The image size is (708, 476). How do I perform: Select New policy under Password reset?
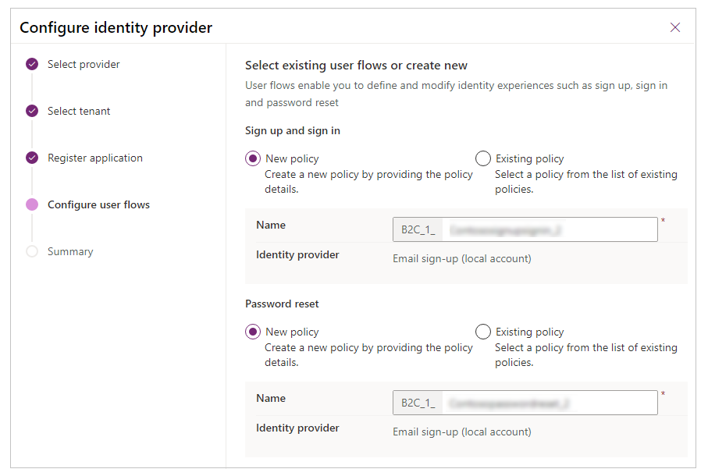click(x=253, y=332)
